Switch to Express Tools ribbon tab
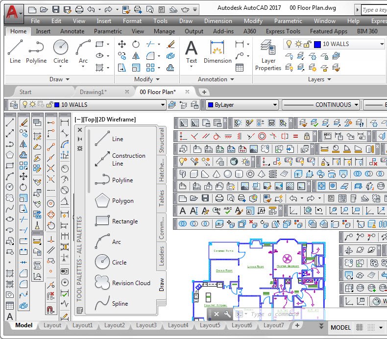The height and width of the screenshot is (339, 387). coord(283,31)
